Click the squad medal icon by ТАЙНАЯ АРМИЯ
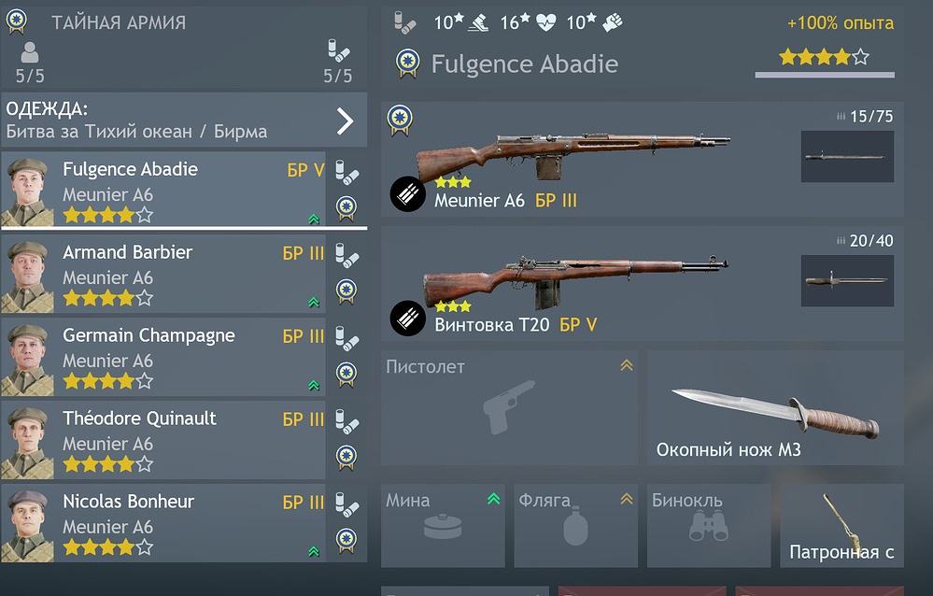This screenshot has width=933, height=596. (17, 21)
